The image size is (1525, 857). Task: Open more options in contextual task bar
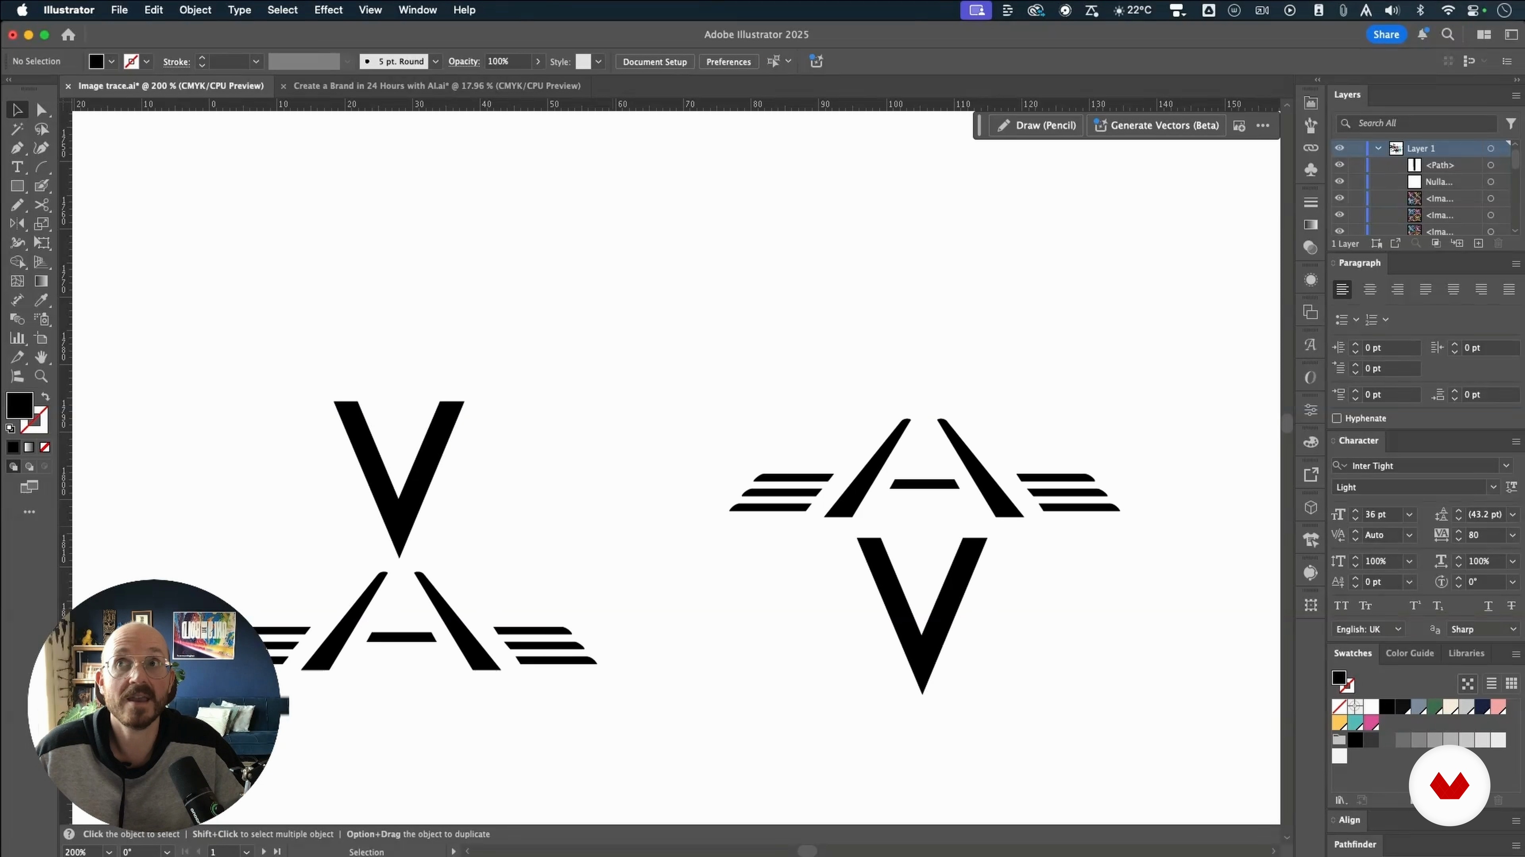[x=1263, y=125]
